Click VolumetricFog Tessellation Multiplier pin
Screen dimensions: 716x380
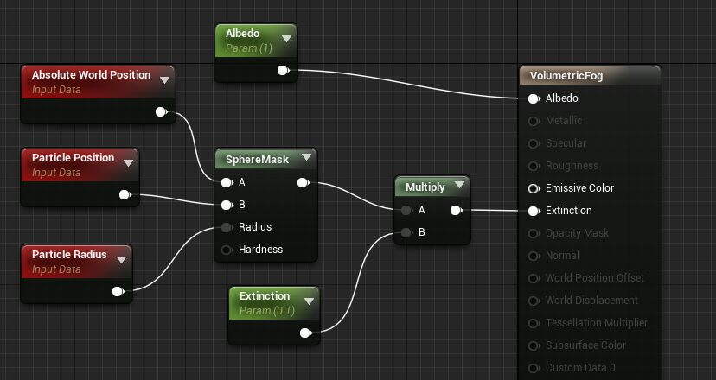pyautogui.click(x=534, y=324)
